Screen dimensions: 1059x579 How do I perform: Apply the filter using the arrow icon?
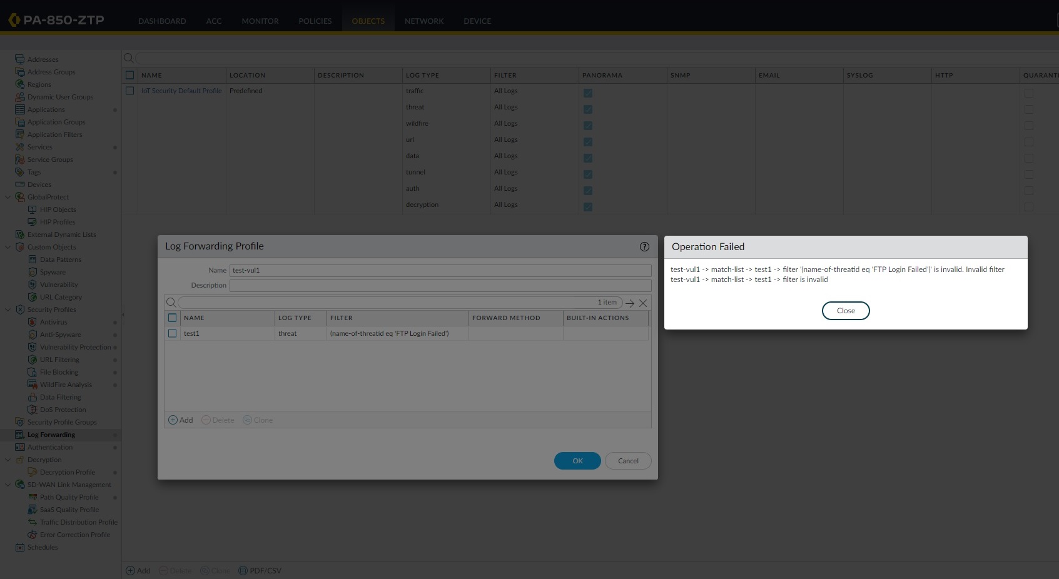click(630, 303)
